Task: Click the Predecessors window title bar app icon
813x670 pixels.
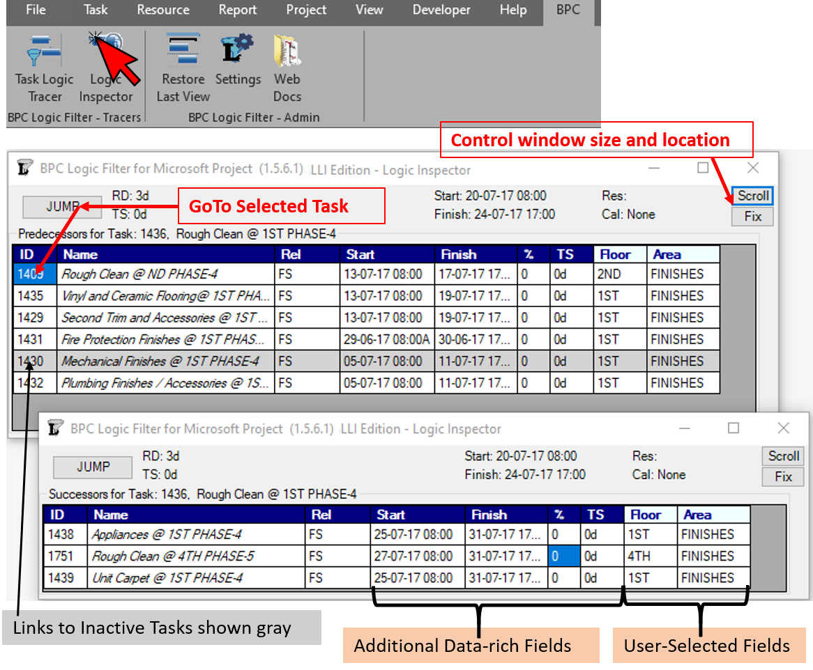Action: (24, 168)
